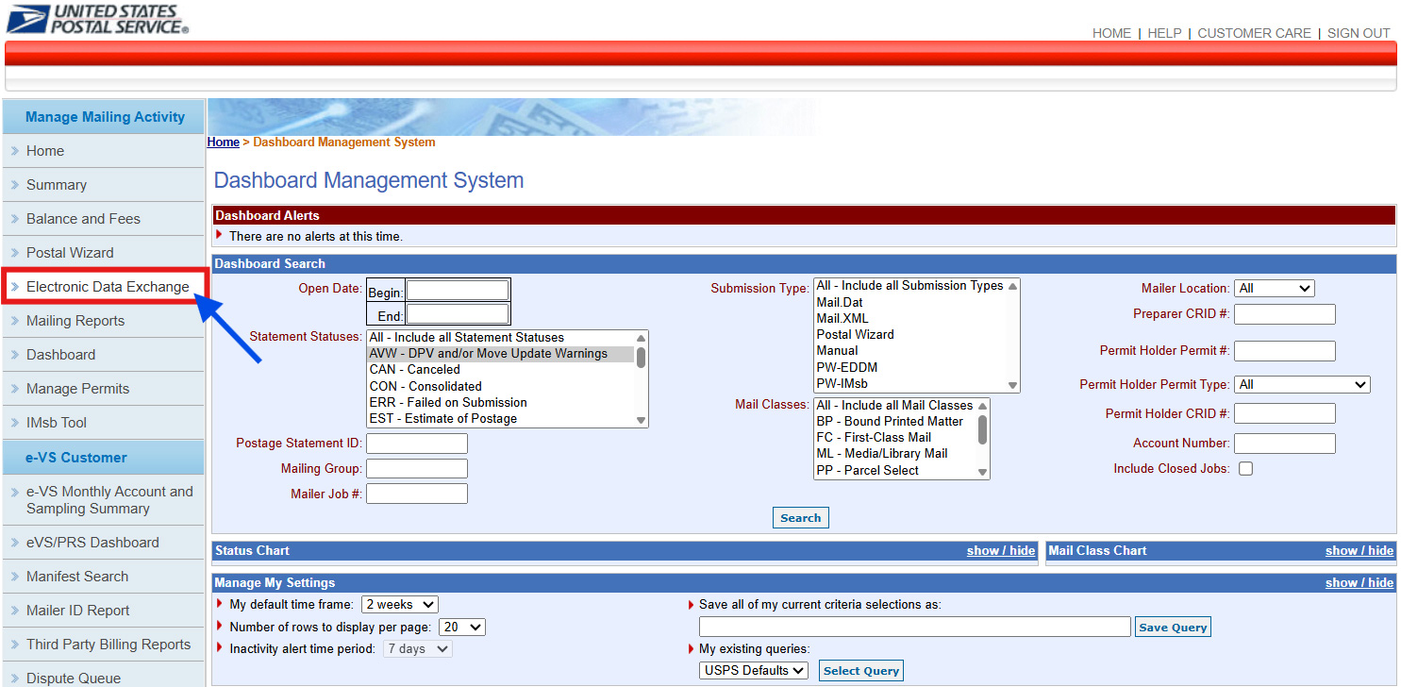This screenshot has height=687, width=1401.
Task: Select Mail.Dat submission type
Action: [909, 303]
